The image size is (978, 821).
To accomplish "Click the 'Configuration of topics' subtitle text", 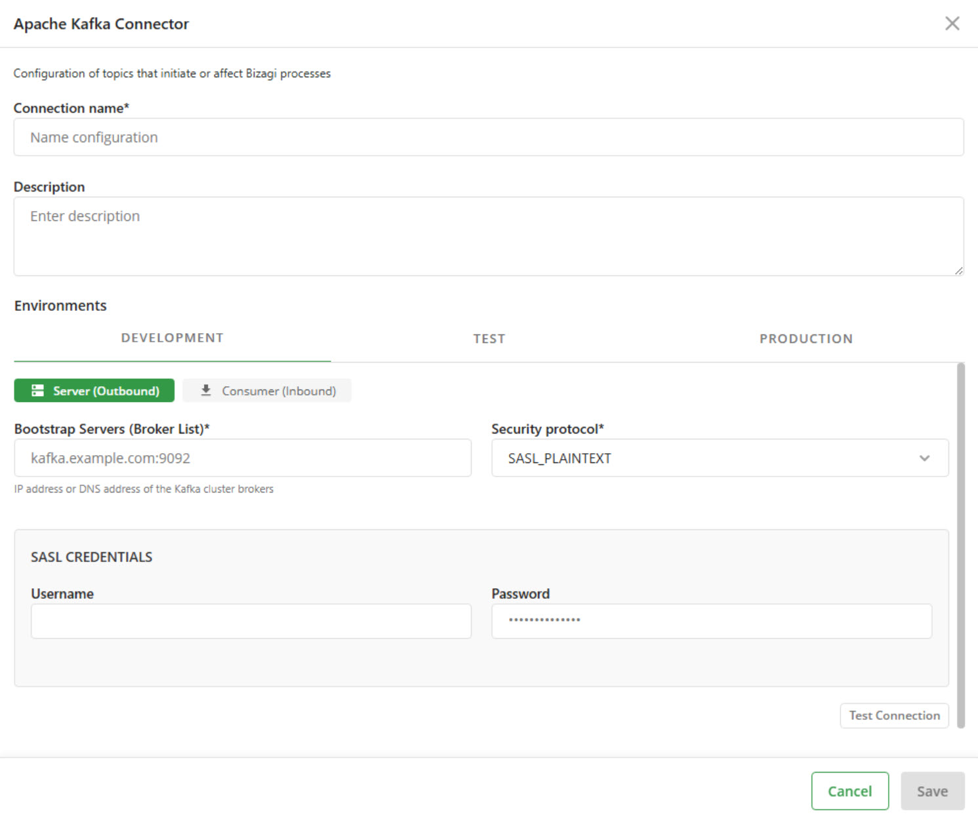I will click(x=172, y=73).
